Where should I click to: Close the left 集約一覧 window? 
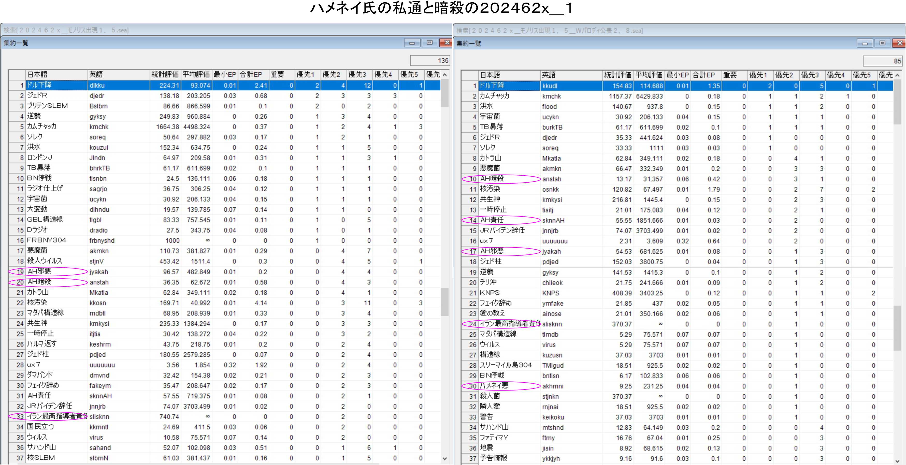pyautogui.click(x=446, y=43)
